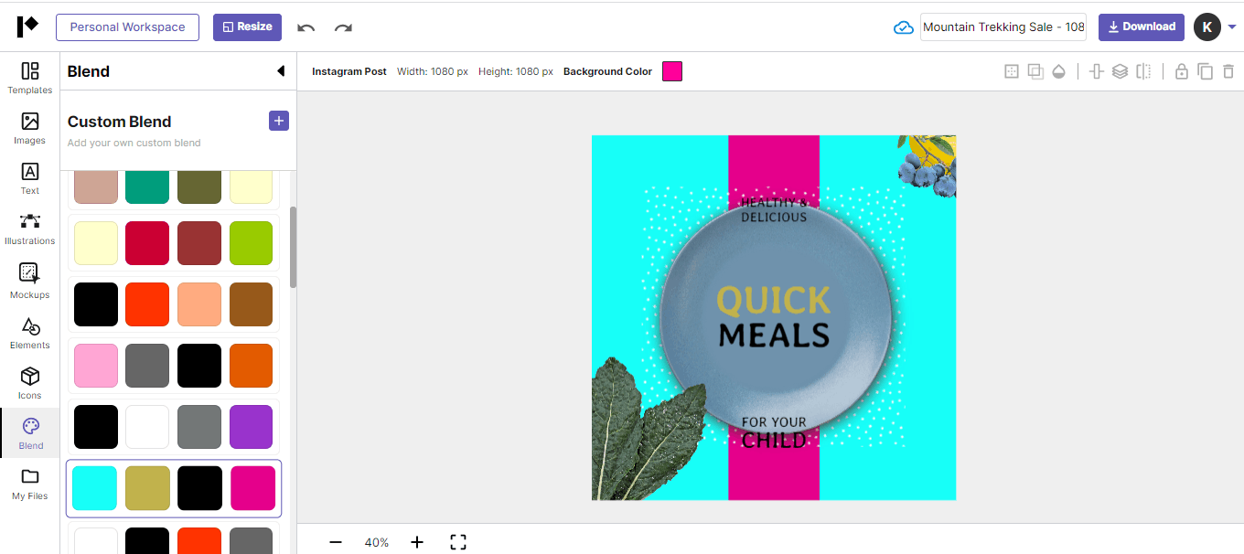Image resolution: width=1244 pixels, height=554 pixels.
Task: Toggle the lock icon in toolbar
Action: pyautogui.click(x=1181, y=71)
